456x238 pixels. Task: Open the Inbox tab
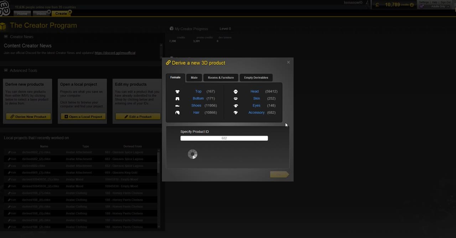click(x=41, y=13)
